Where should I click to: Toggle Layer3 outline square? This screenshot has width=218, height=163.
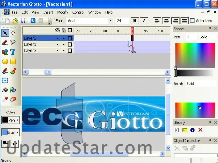click(x=70, y=51)
